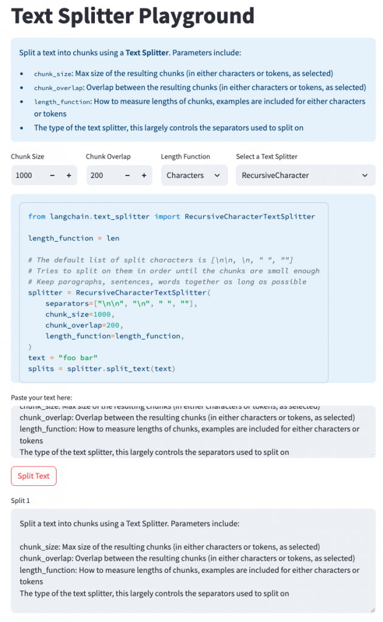Increase Chunk Size with the plus button

(69, 176)
